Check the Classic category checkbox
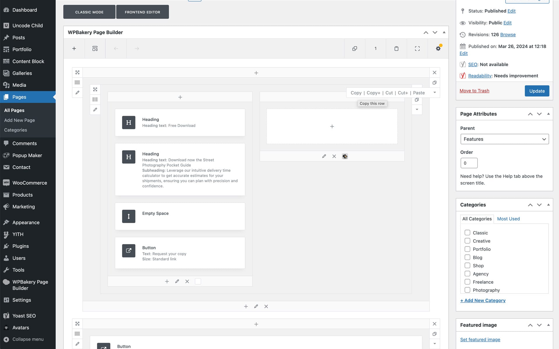559x349 pixels. (x=467, y=233)
